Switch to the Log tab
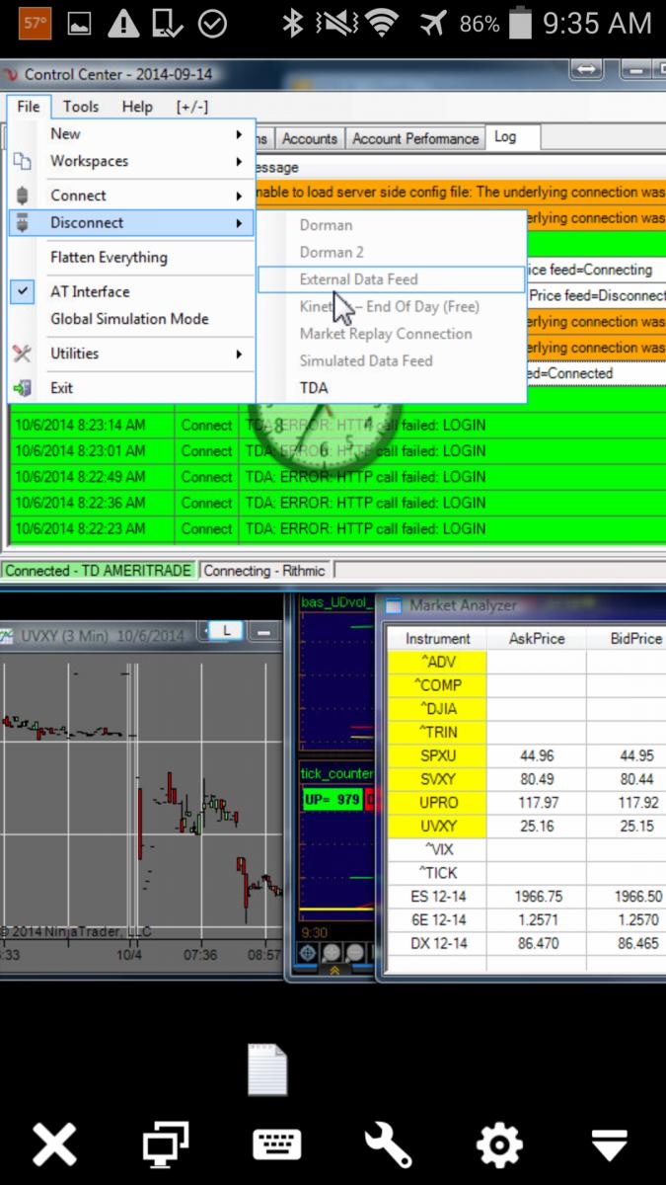 pyautogui.click(x=512, y=137)
